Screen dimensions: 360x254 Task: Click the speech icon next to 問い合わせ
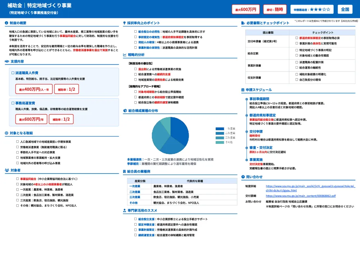[x=243, y=177]
